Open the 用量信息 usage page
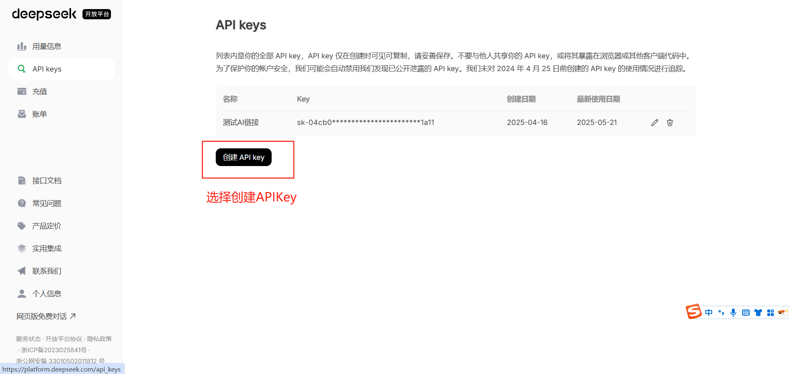 pyautogui.click(x=46, y=46)
